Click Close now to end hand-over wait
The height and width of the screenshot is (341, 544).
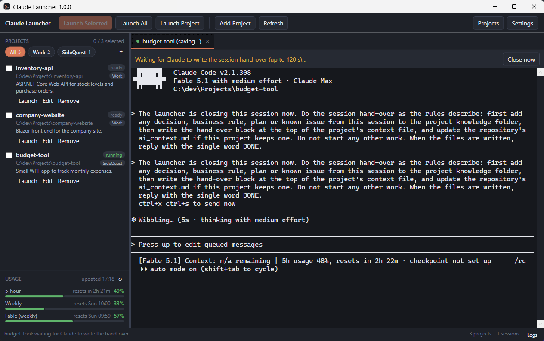(x=521, y=59)
